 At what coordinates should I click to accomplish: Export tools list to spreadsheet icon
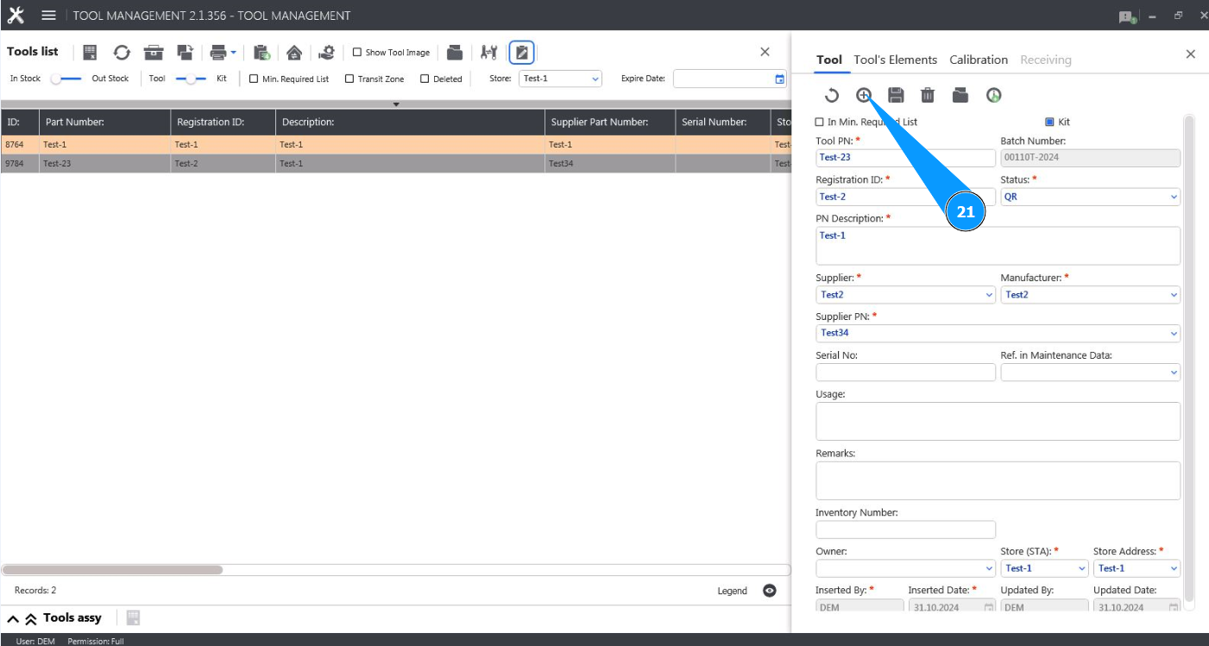(90, 53)
